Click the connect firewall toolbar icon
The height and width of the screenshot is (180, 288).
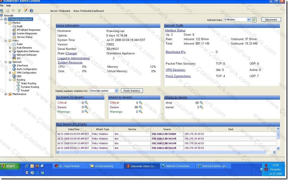coord(2,11)
